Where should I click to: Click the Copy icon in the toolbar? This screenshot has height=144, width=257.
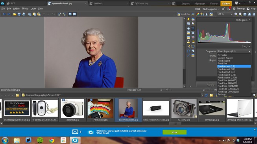coord(30,14)
